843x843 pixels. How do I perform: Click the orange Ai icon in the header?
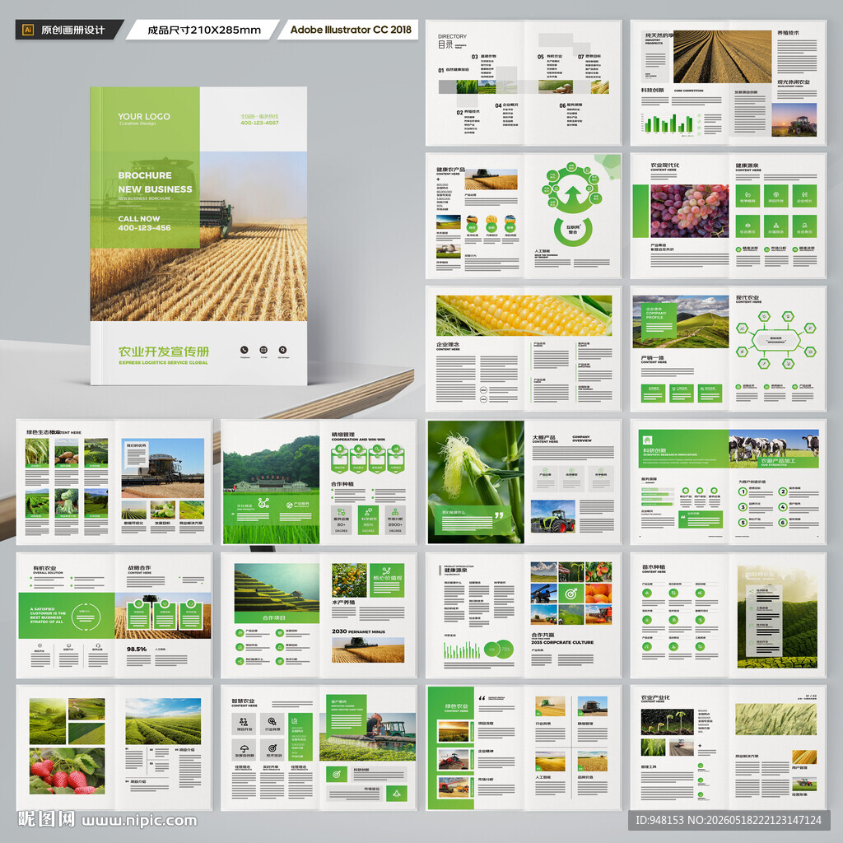click(x=28, y=30)
